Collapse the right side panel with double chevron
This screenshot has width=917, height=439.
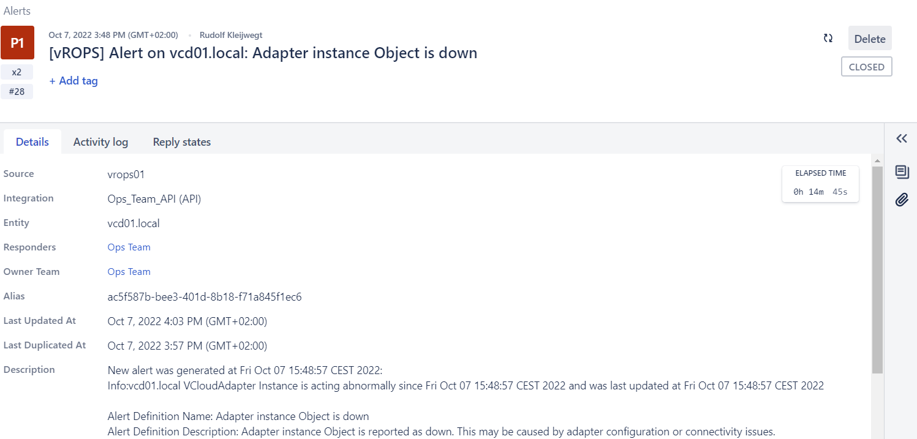click(901, 138)
